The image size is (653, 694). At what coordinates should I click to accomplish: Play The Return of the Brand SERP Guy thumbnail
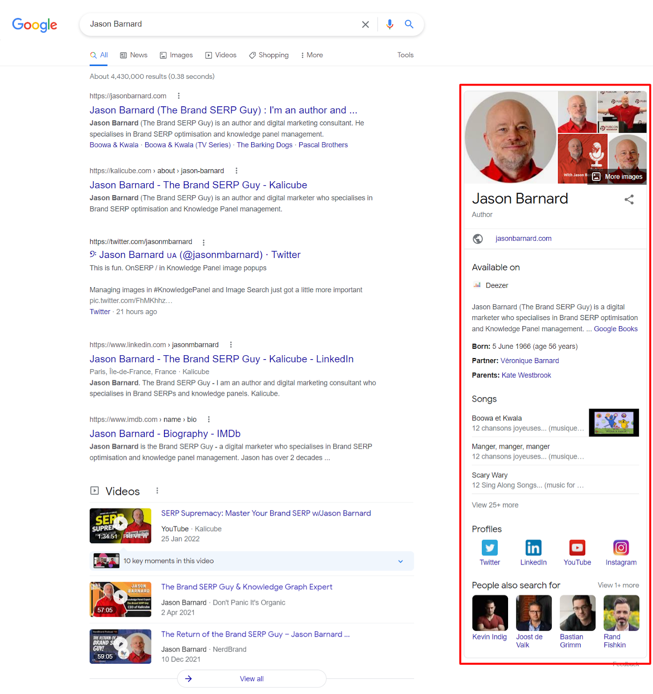[x=121, y=647]
